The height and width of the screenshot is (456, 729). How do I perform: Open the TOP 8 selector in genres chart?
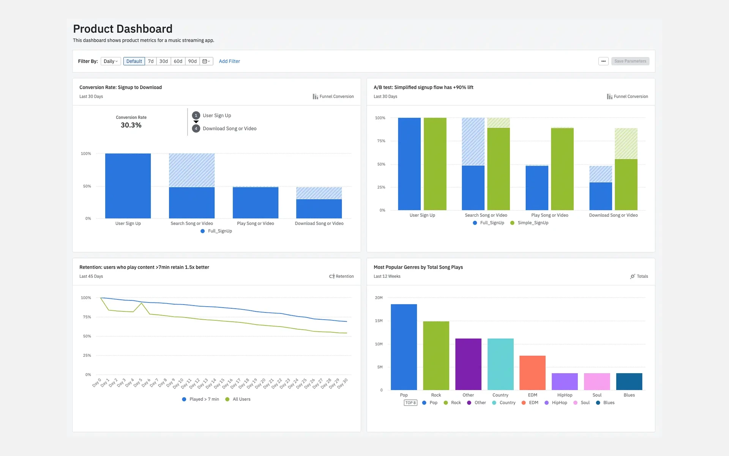point(410,403)
